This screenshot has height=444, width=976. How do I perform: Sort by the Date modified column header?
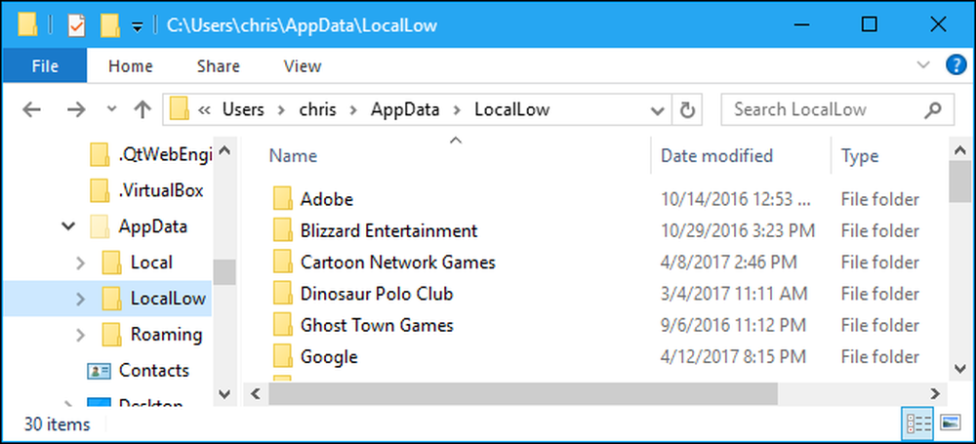pos(716,156)
